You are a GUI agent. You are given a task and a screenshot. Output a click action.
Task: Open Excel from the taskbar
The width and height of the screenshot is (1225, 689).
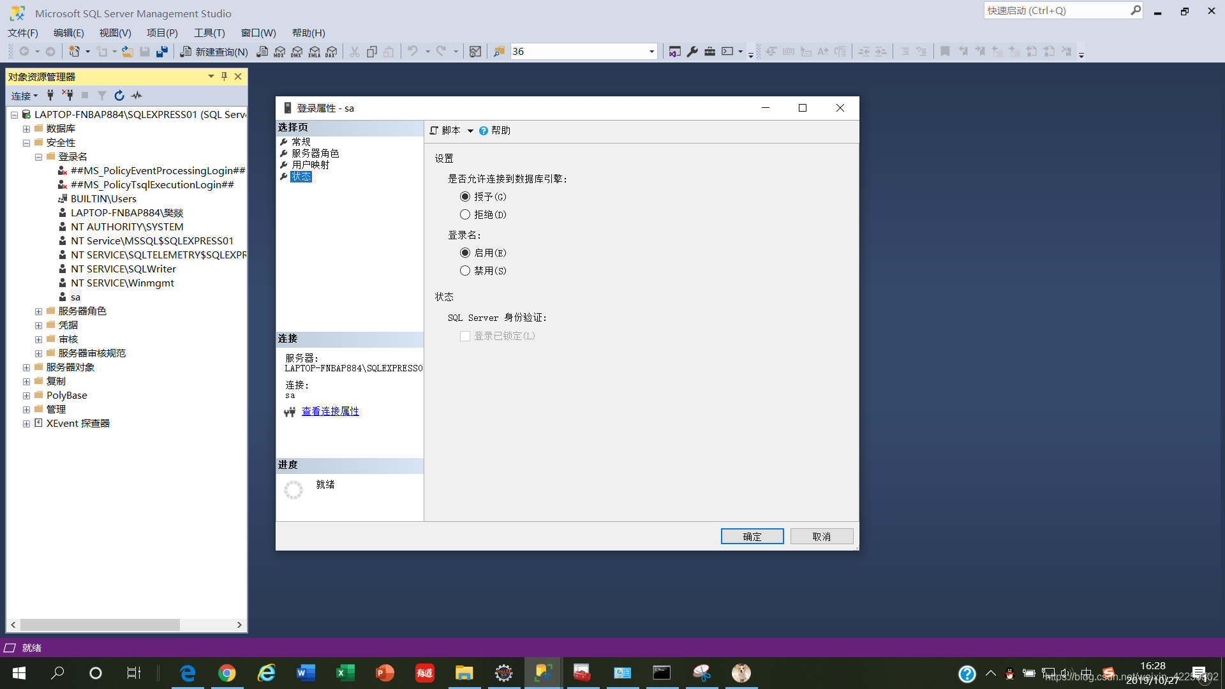pyautogui.click(x=345, y=673)
